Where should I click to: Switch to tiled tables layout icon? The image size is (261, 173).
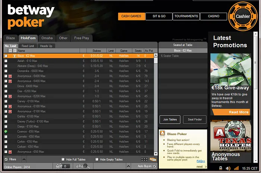pyautogui.click(x=144, y=160)
